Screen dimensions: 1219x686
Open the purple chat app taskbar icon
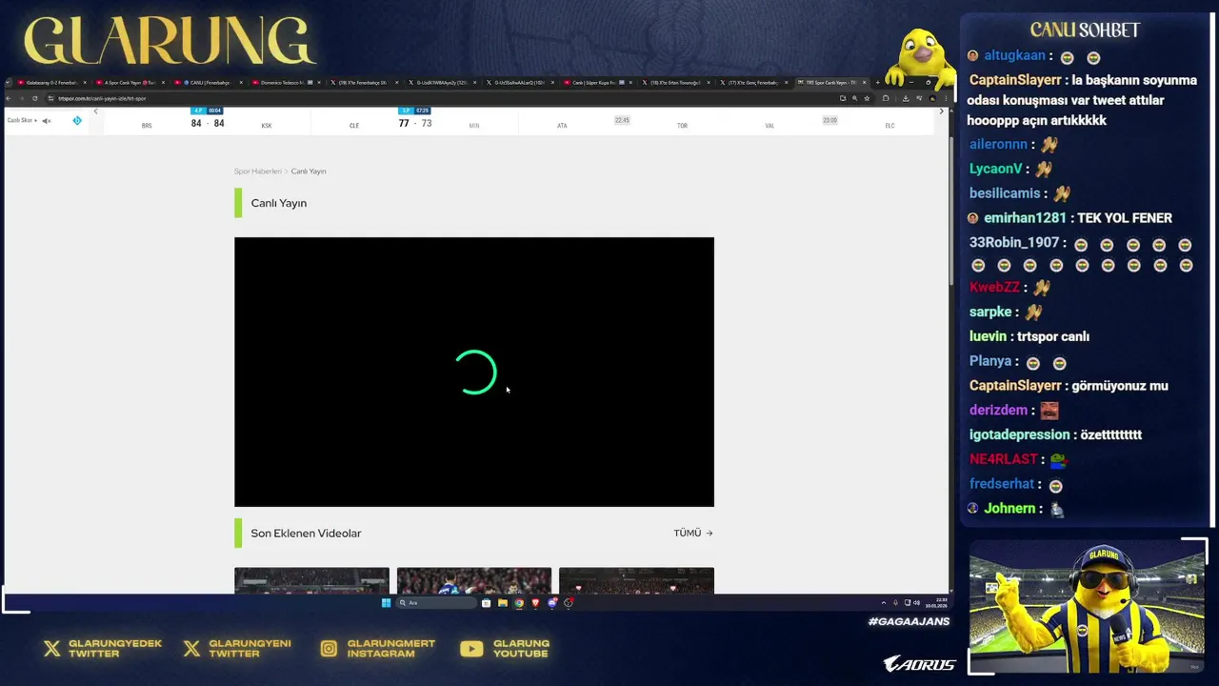click(x=551, y=603)
